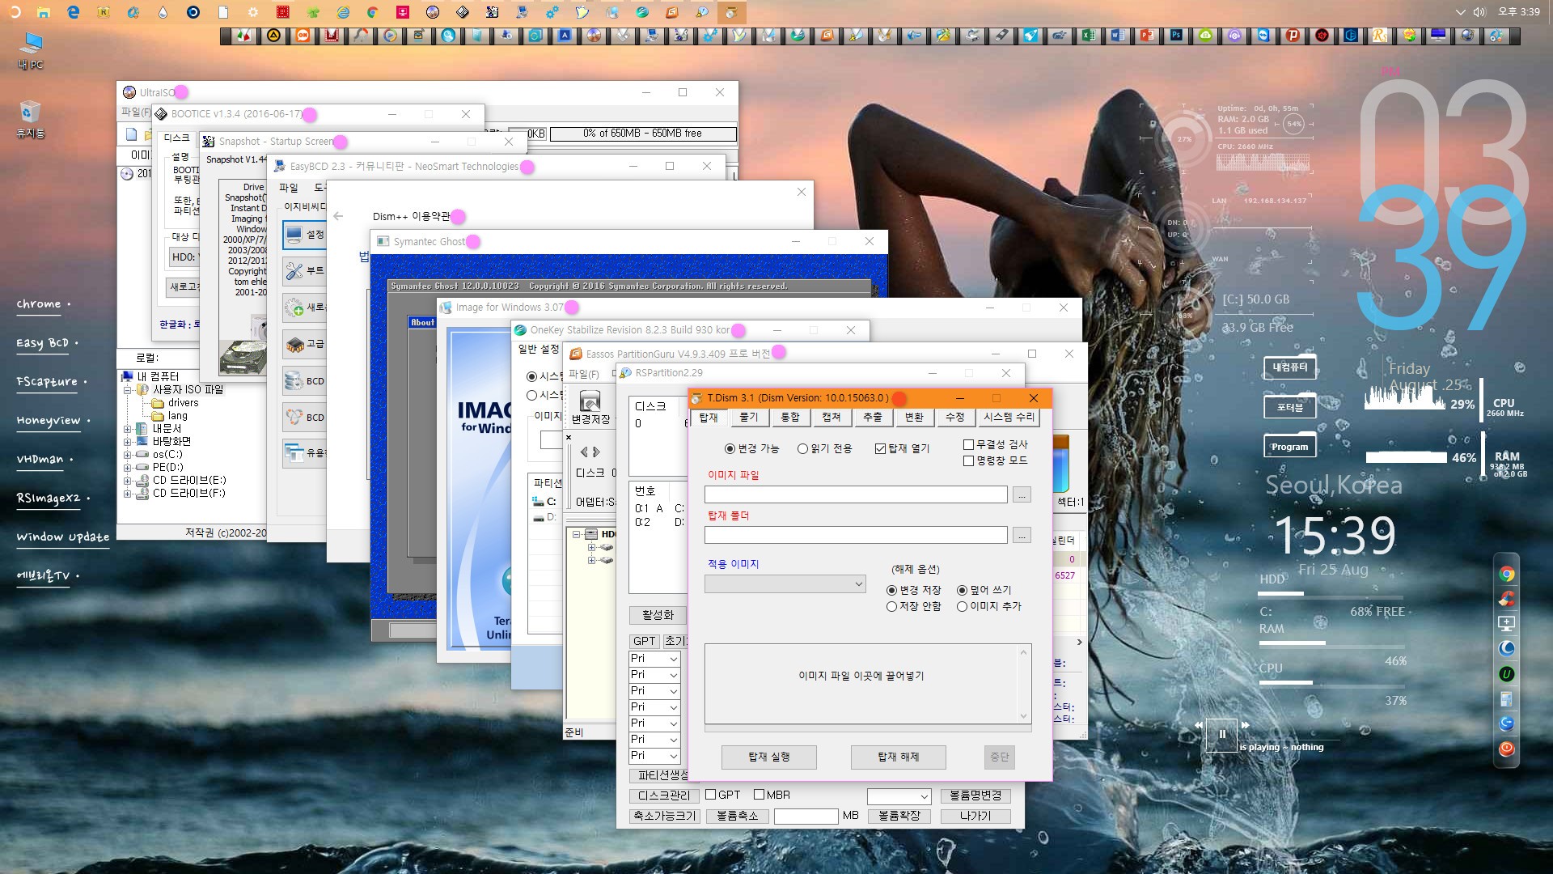This screenshot has width=1553, height=874.
Task: Expand PE(D:) node in UltraISO tree
Action: point(127,468)
